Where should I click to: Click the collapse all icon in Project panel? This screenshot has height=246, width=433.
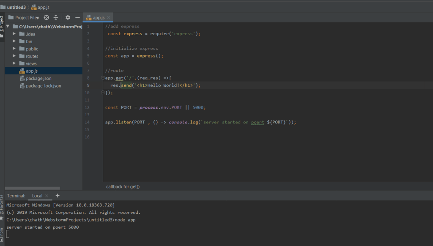click(55, 17)
